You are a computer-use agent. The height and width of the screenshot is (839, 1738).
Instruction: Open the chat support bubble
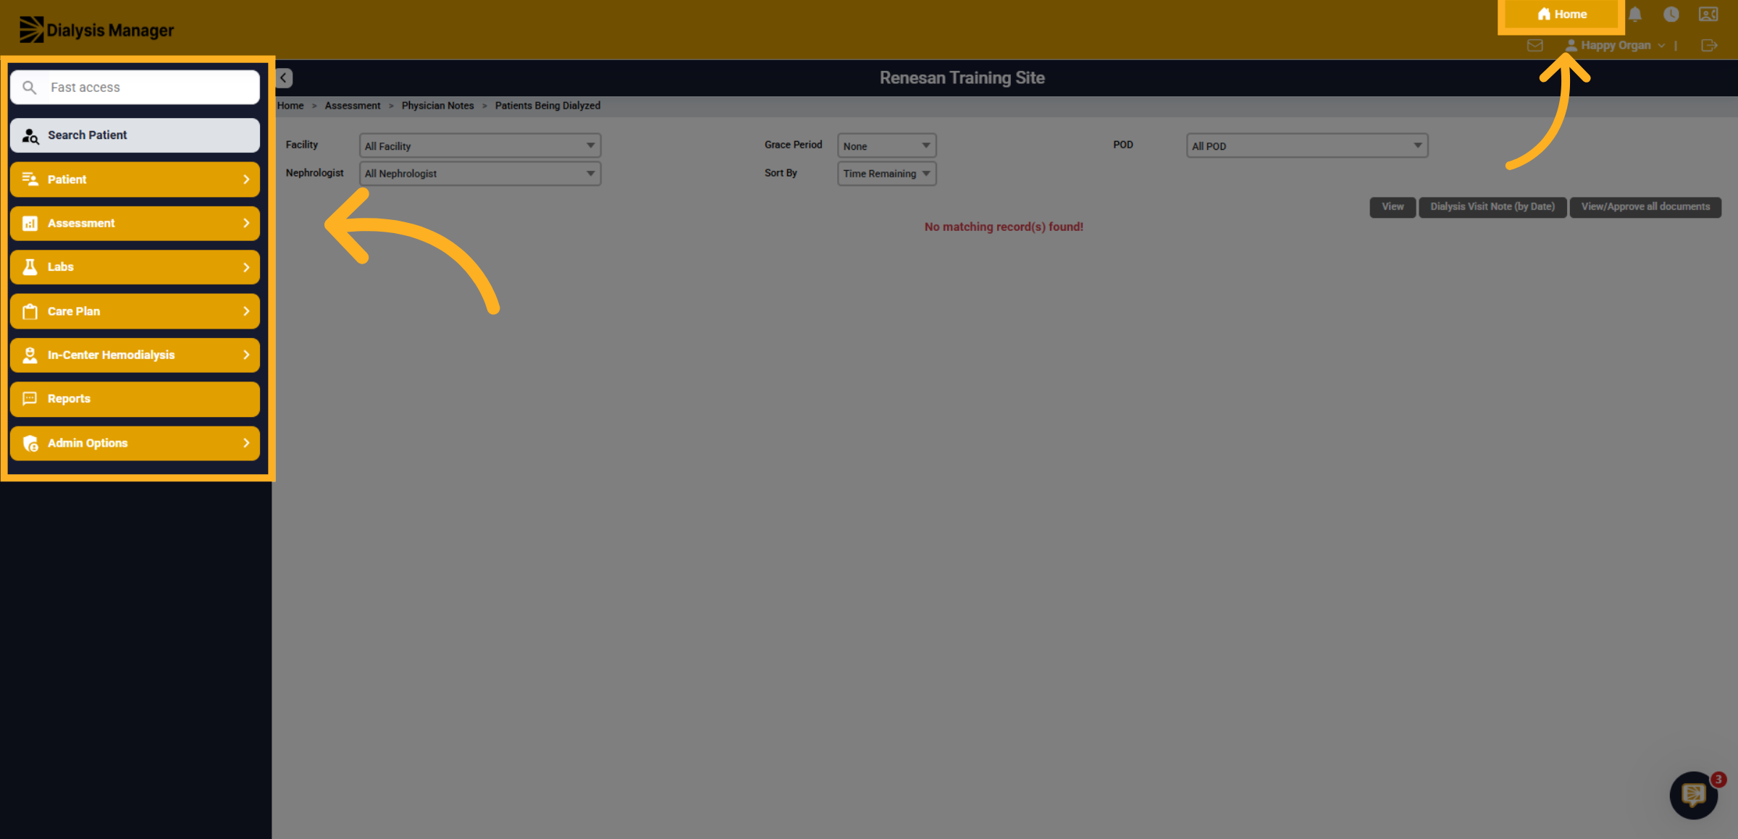(x=1694, y=795)
